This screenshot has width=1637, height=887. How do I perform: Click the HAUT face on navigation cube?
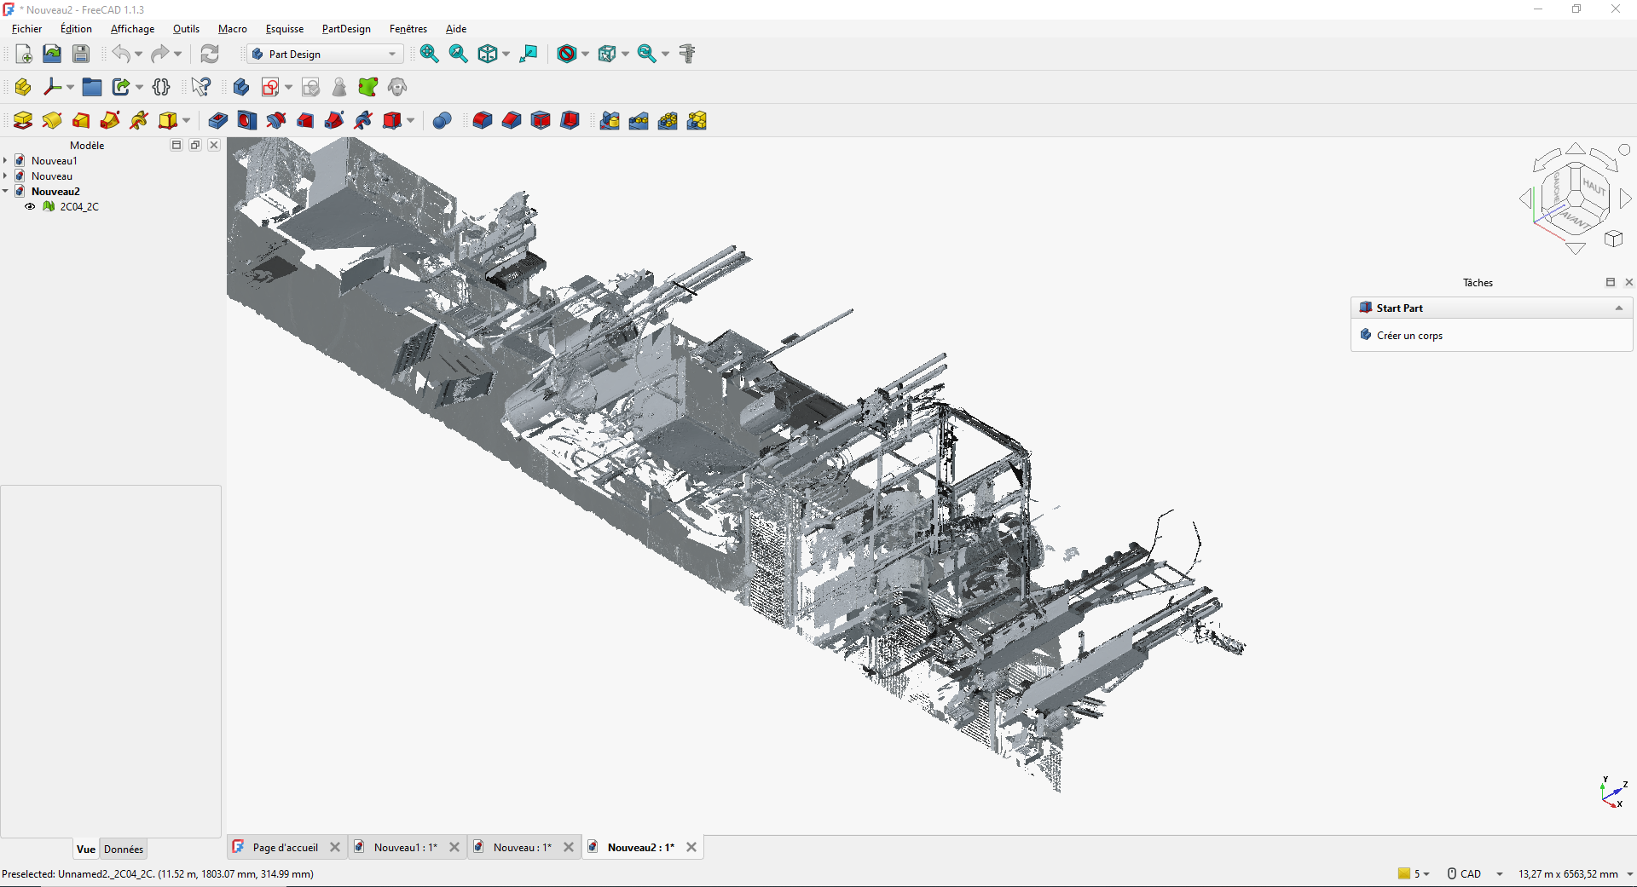click(1593, 186)
